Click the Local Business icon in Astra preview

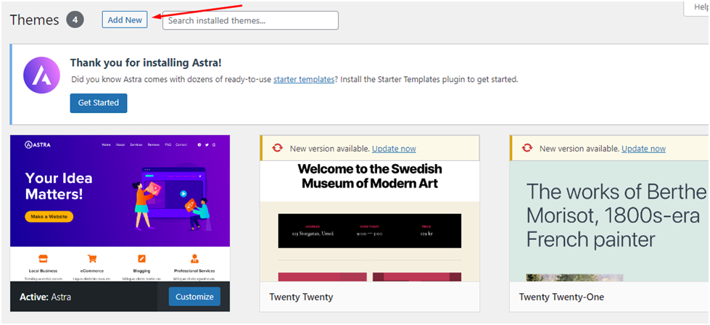[43, 259]
